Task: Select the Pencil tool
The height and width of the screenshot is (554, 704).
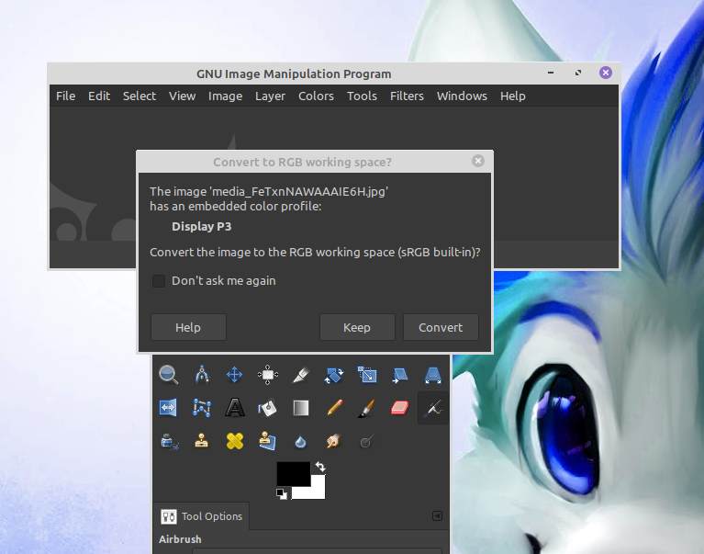Action: point(334,408)
